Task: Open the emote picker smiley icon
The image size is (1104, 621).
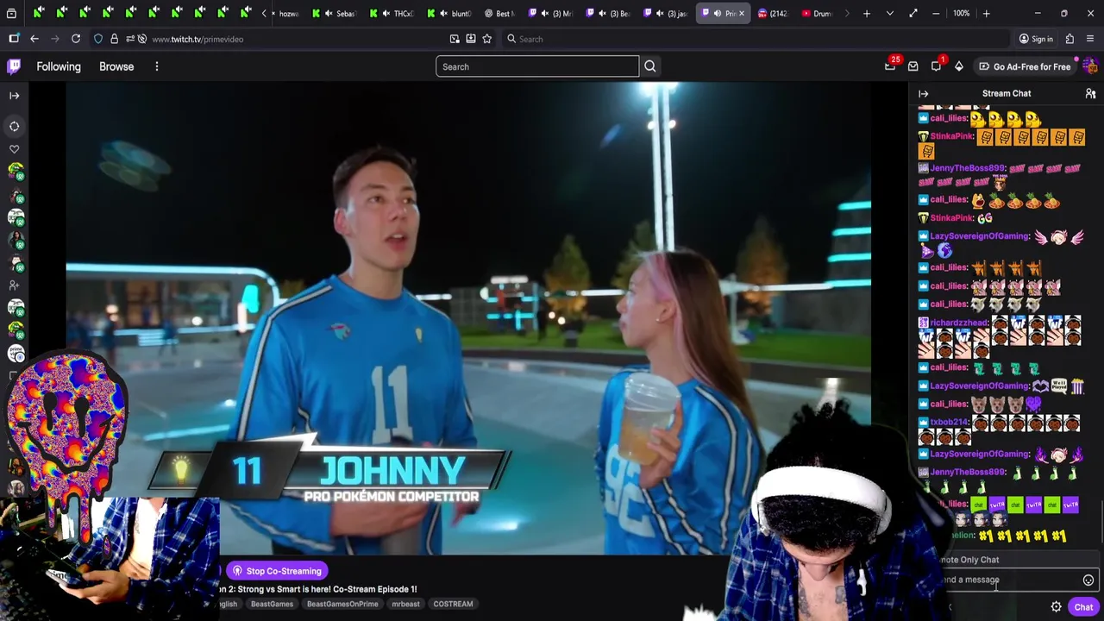Action: [x=1088, y=580]
